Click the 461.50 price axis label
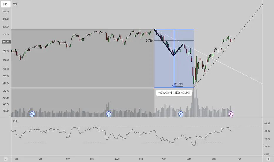The height and width of the screenshot is (162, 274). 6,98
